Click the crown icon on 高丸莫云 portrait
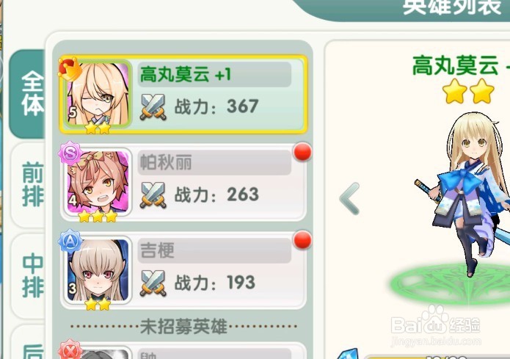 (70, 68)
